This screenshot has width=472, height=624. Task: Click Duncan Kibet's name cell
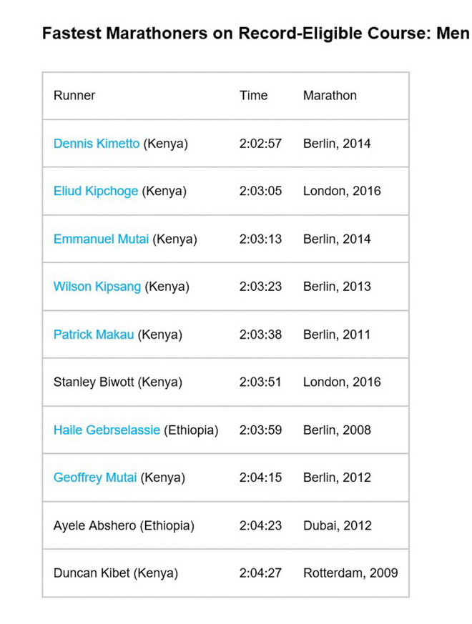click(115, 573)
